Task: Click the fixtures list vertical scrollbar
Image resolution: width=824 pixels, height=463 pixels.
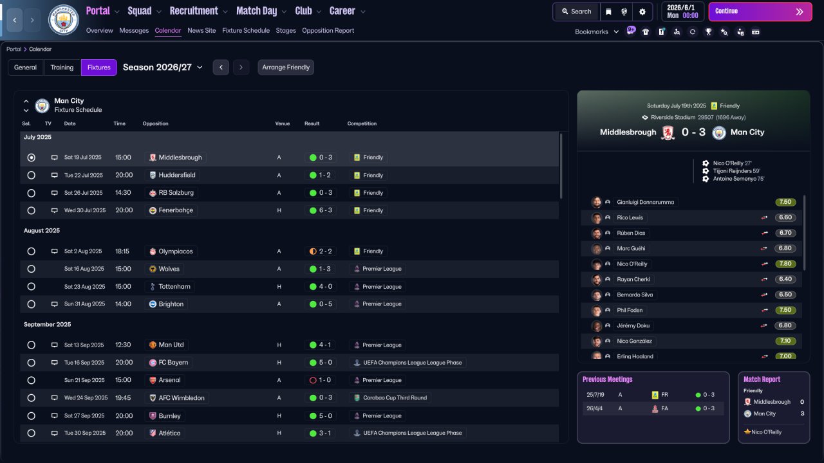Action: pos(561,166)
